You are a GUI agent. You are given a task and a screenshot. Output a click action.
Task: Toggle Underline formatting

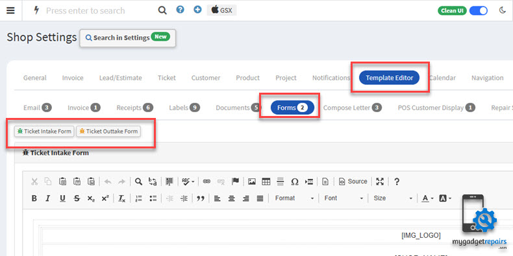pyautogui.click(x=62, y=198)
